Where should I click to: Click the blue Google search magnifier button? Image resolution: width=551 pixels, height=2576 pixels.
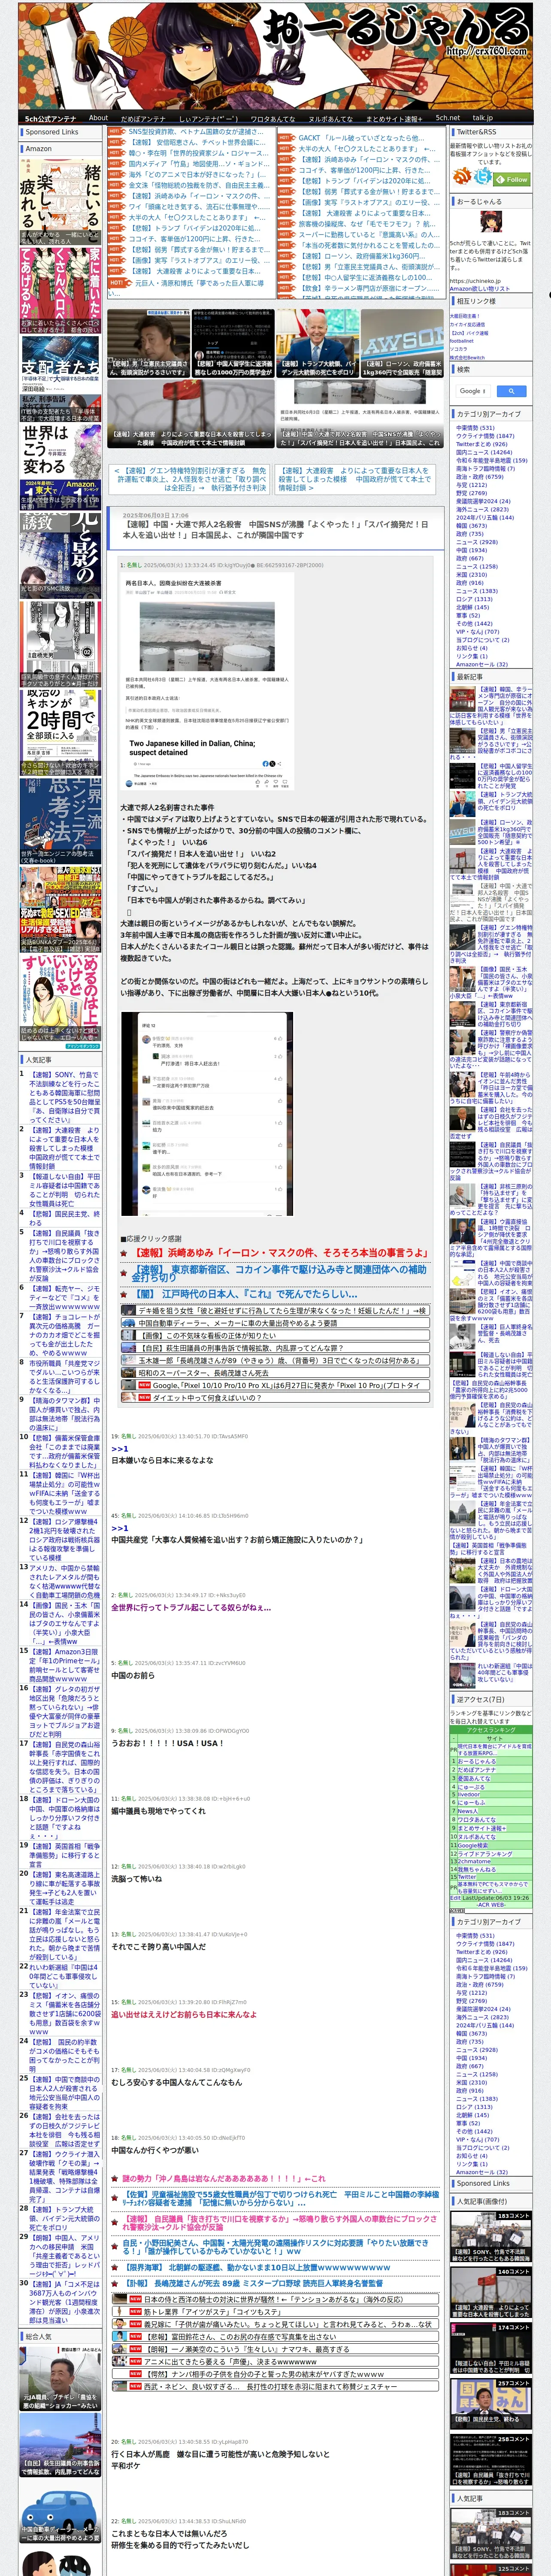tap(511, 391)
